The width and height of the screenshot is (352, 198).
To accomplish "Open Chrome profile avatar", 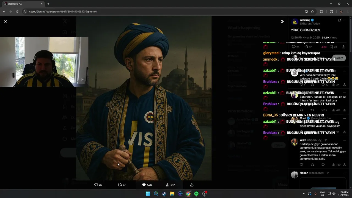I will [341, 12].
